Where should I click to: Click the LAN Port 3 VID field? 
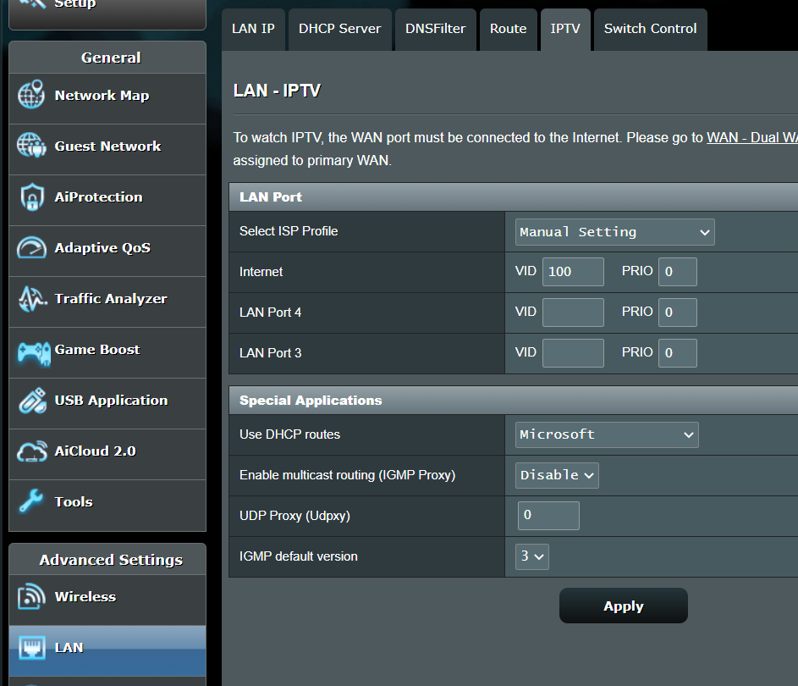pyautogui.click(x=573, y=353)
